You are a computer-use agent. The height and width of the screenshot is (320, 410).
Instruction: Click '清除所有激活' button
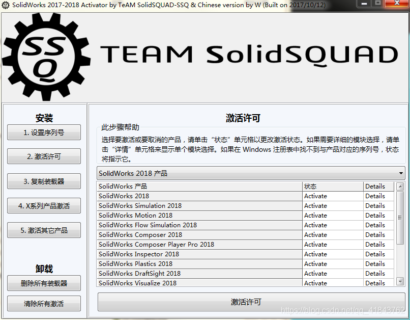coord(44,304)
